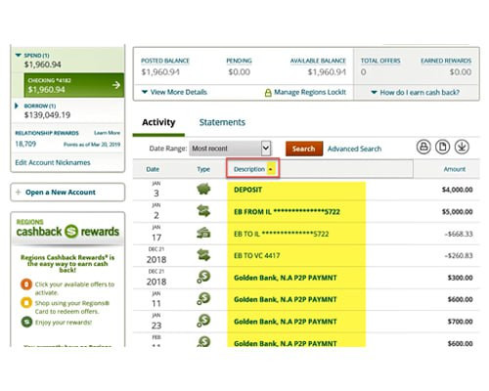Sort by the Description column arrow

tap(271, 169)
